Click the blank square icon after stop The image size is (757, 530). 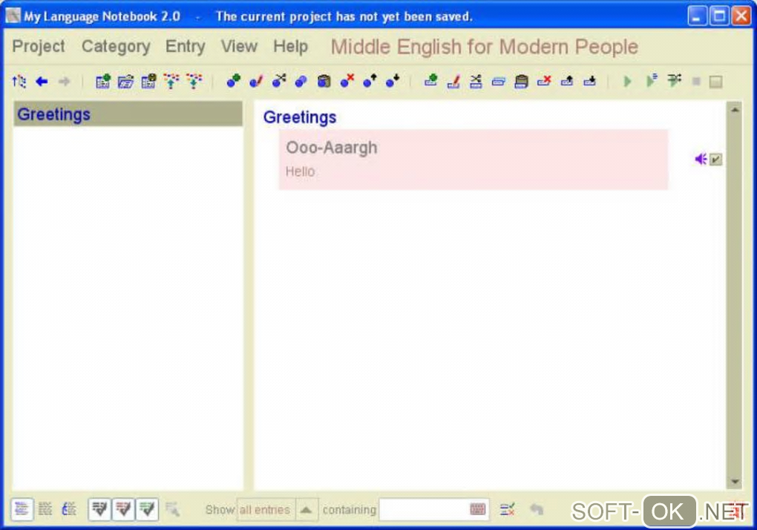point(716,82)
